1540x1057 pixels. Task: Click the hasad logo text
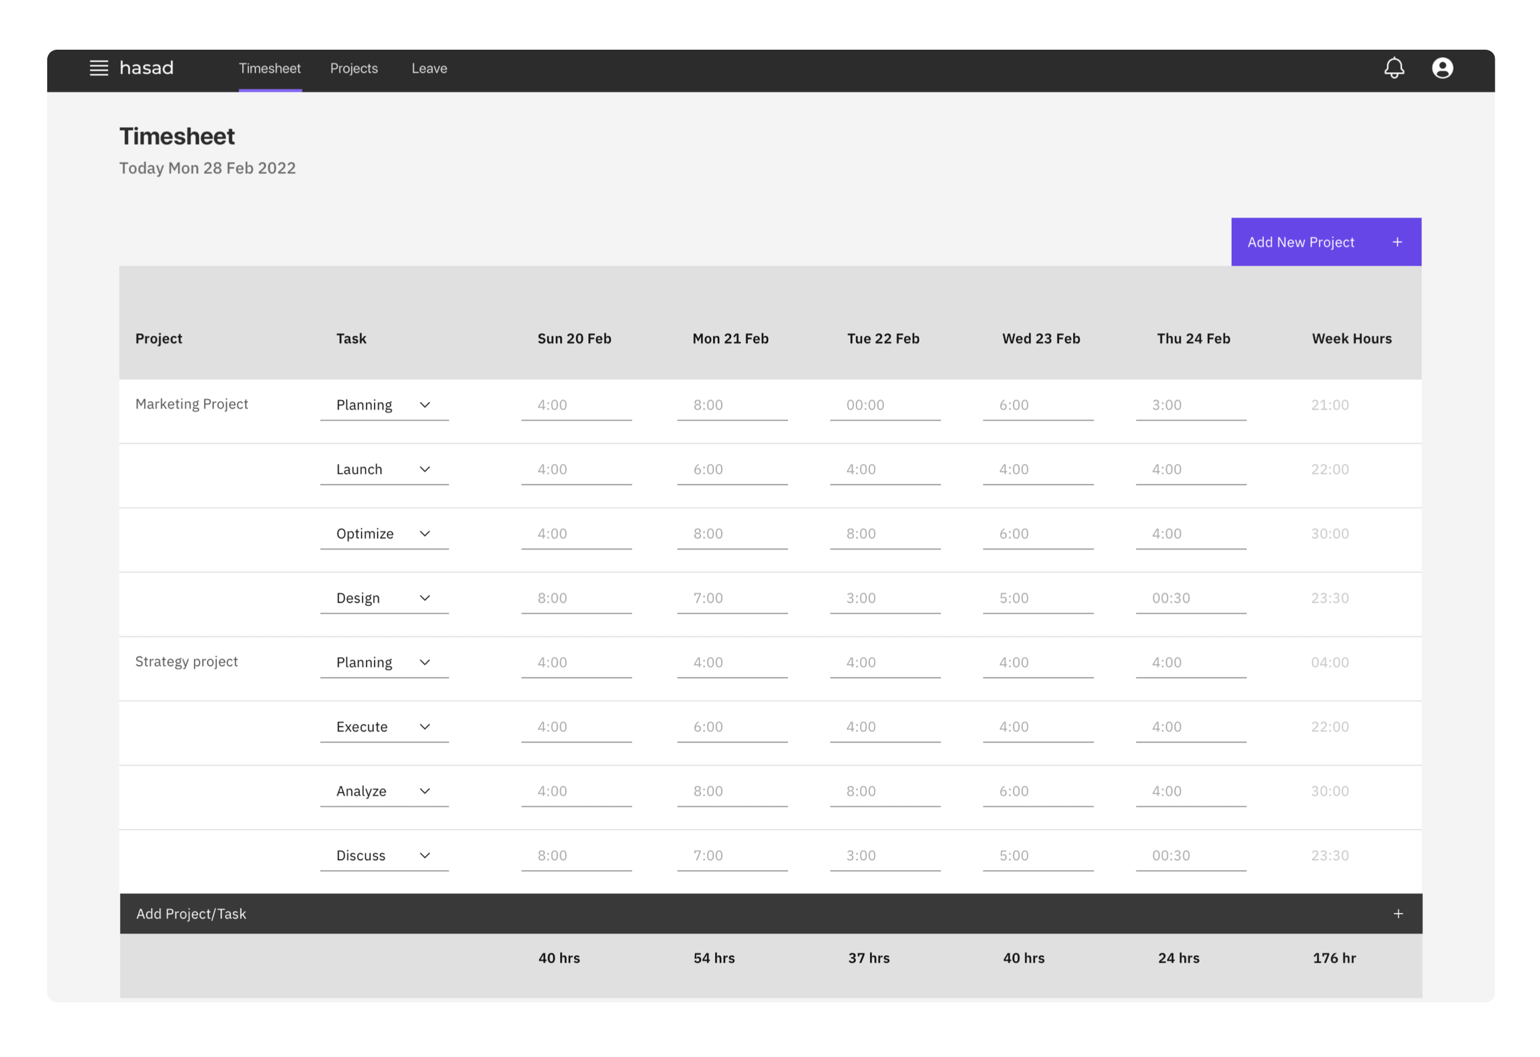click(x=147, y=68)
